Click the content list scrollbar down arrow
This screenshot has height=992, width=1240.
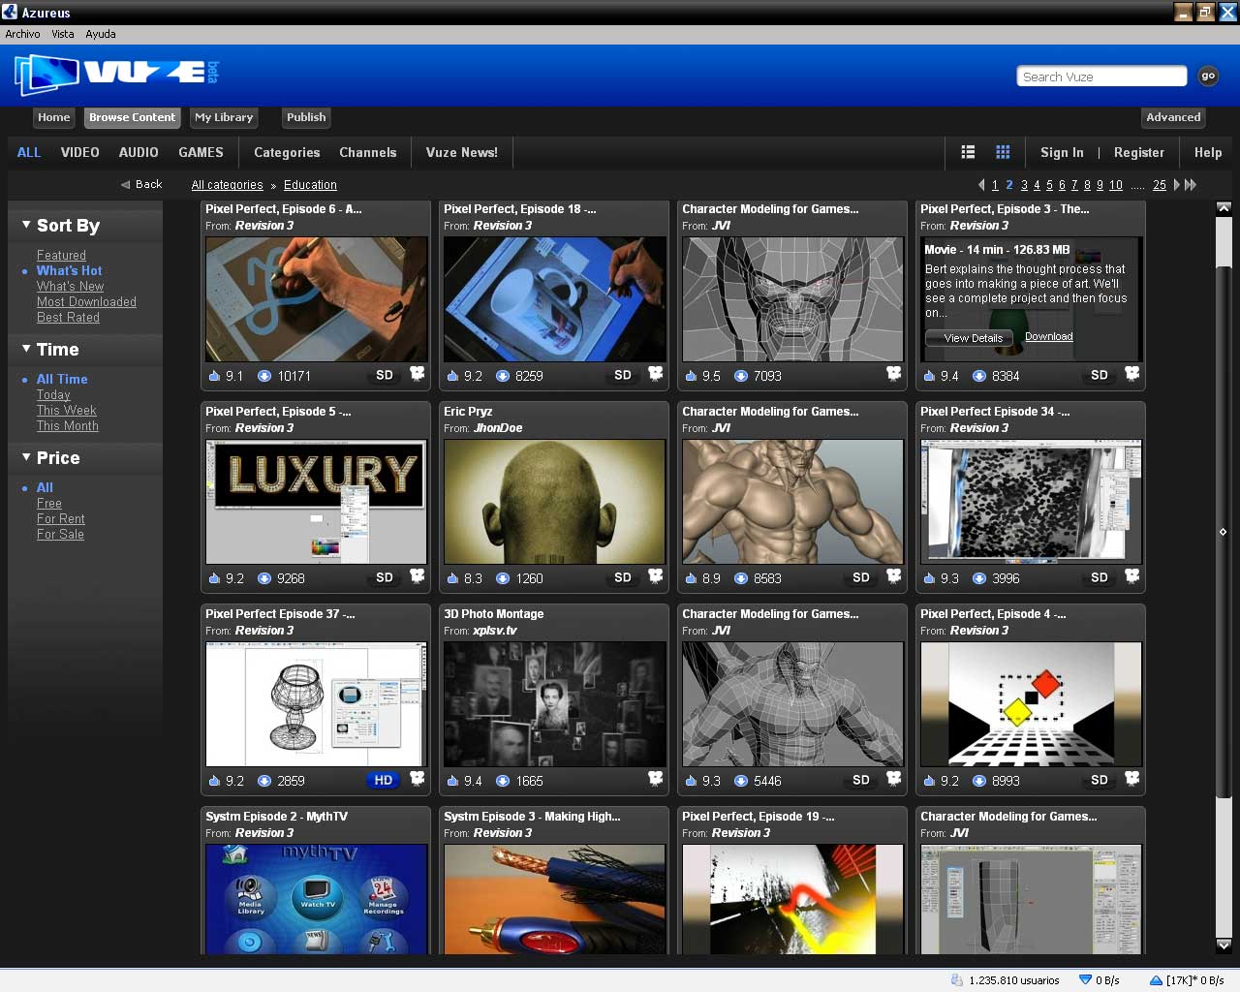(x=1224, y=945)
